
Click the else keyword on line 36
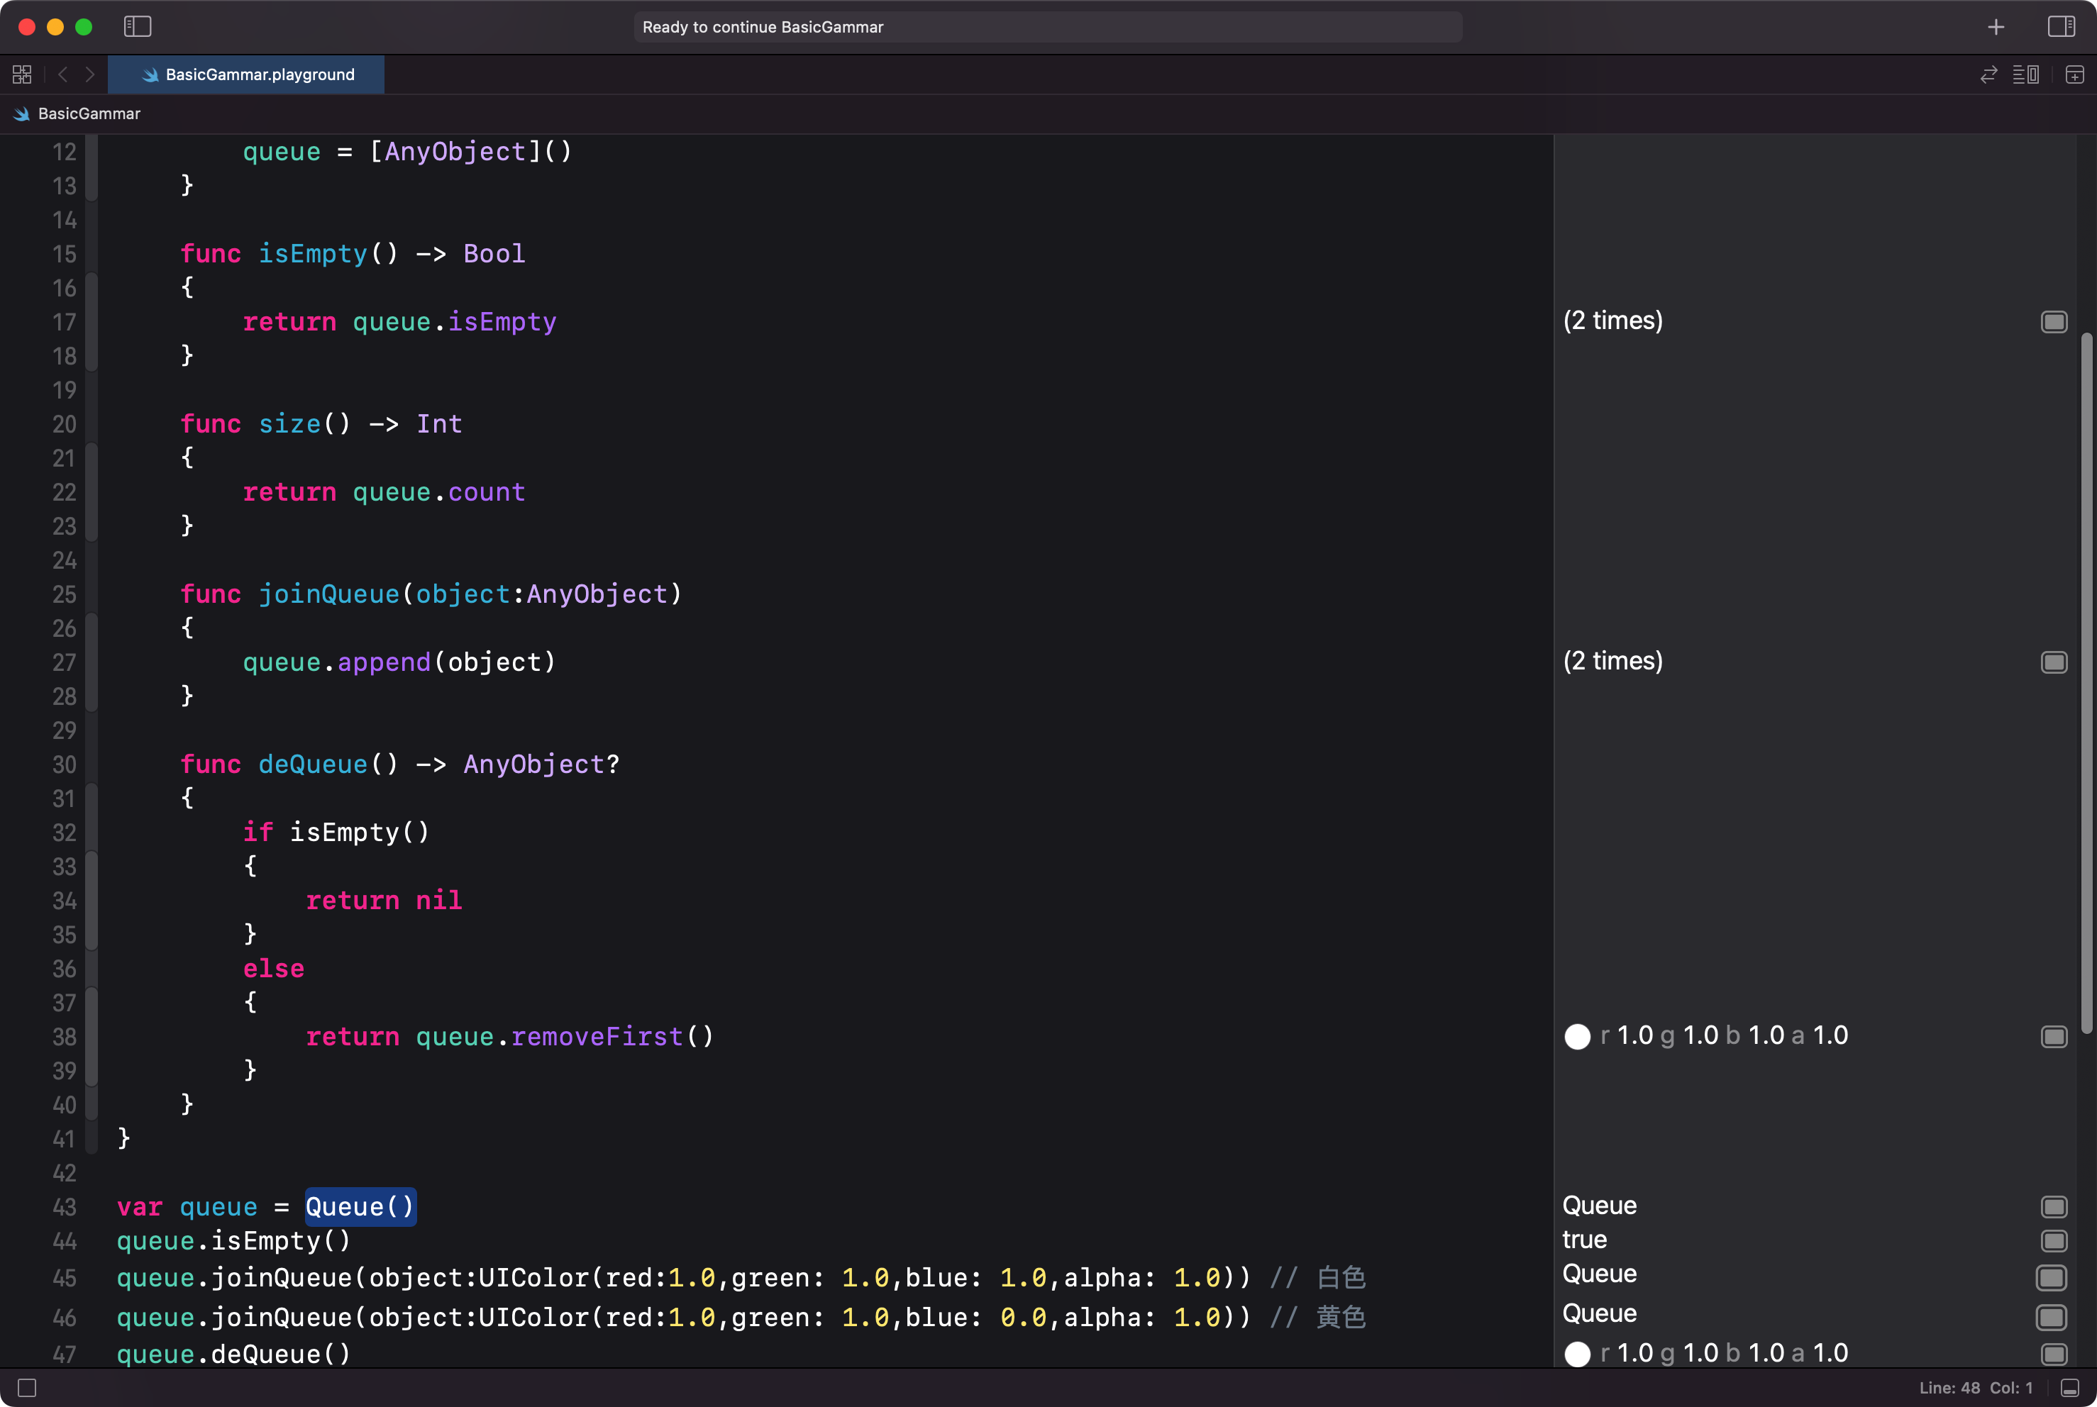pyautogui.click(x=274, y=968)
